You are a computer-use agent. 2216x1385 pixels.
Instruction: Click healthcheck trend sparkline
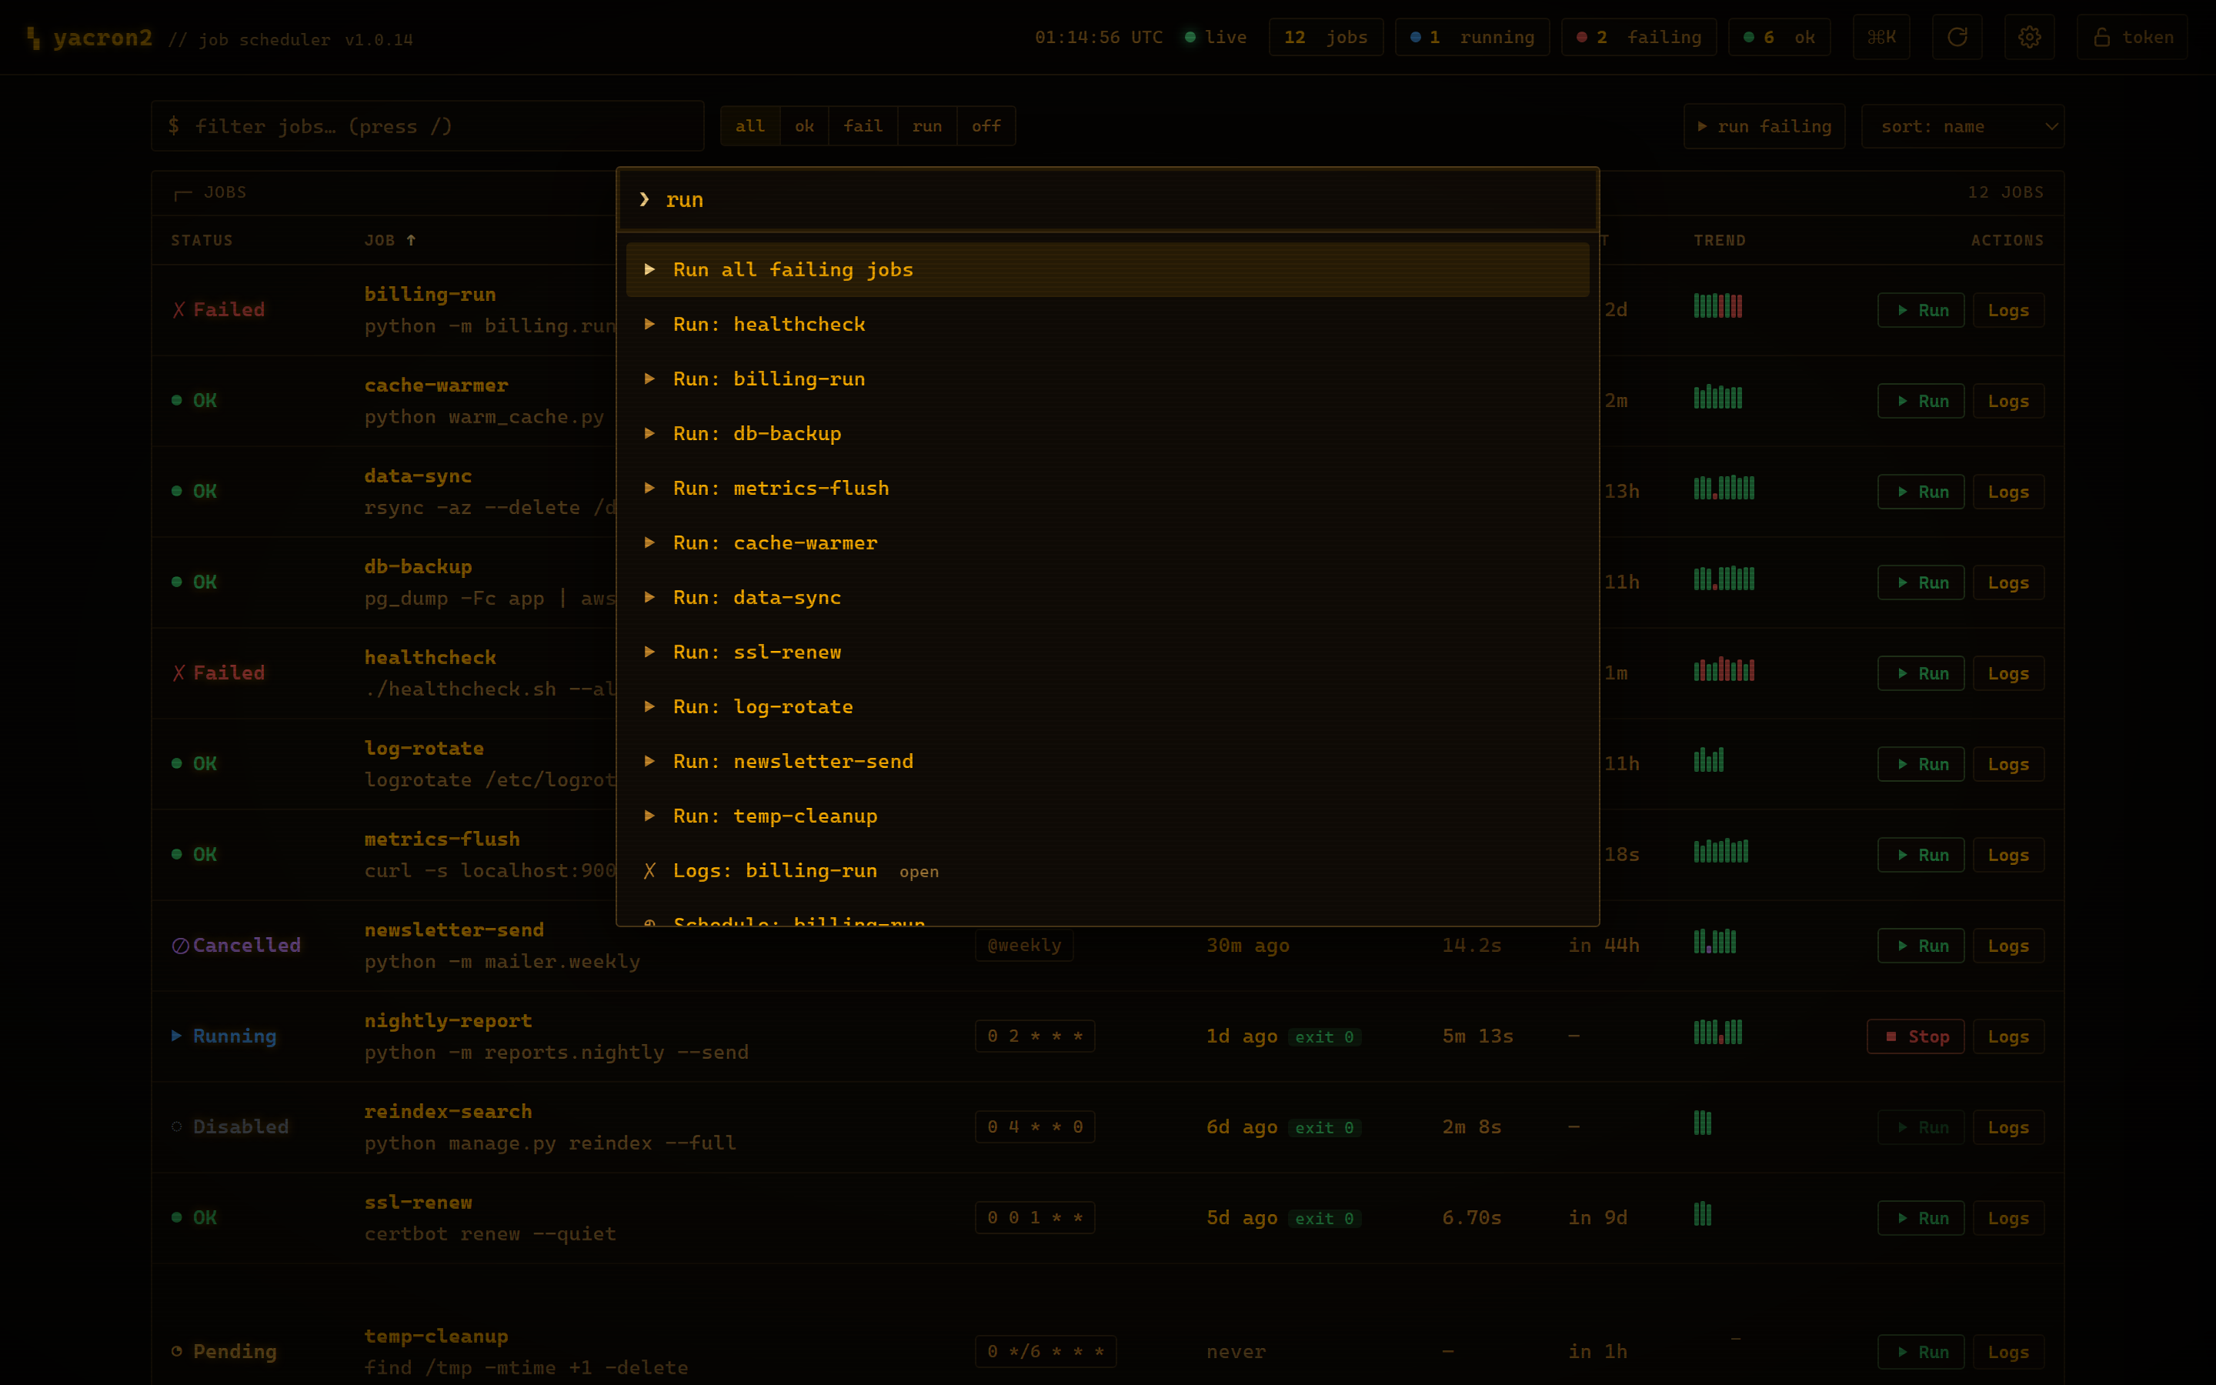coord(1724,669)
